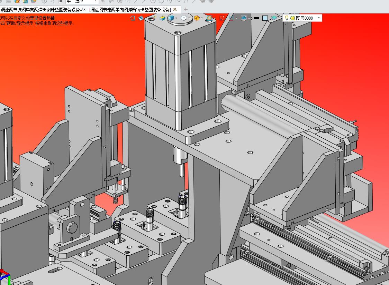The height and width of the screenshot is (285, 389).
Task: Pick the black line color swatch
Action: (x=256, y=18)
